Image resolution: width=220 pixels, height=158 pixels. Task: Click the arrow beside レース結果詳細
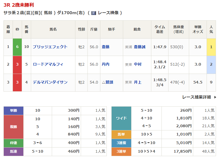click(x=215, y=97)
